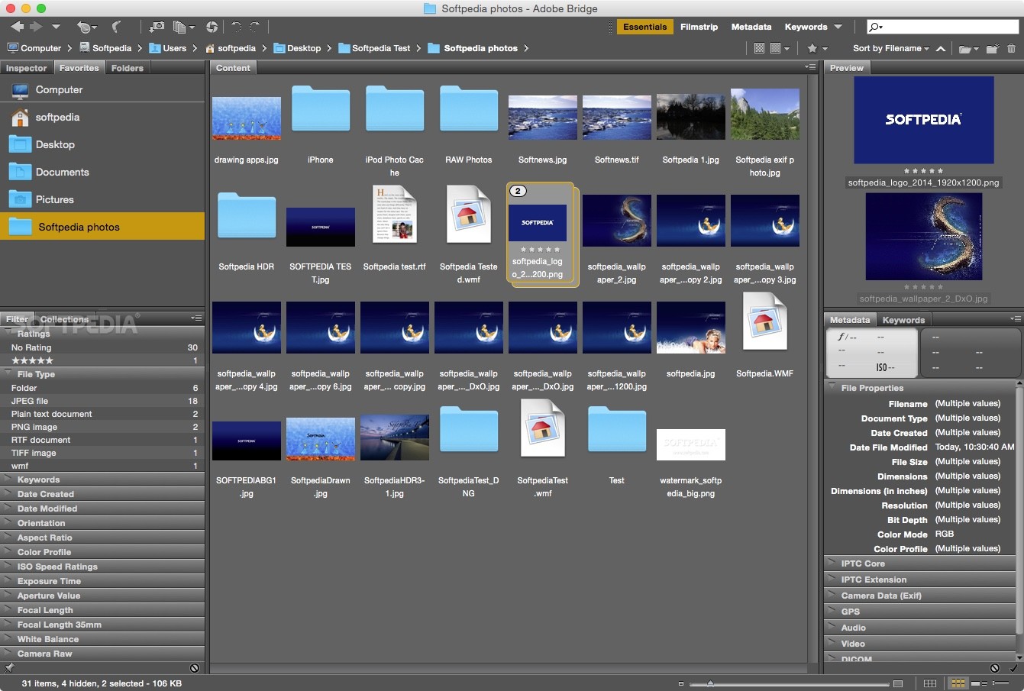Delete selected items with the trash icon
Screen dimensions: 1024x691
[x=1013, y=49]
